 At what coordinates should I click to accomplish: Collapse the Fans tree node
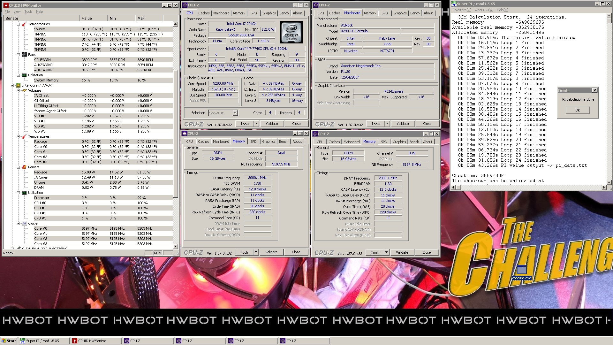coord(18,55)
